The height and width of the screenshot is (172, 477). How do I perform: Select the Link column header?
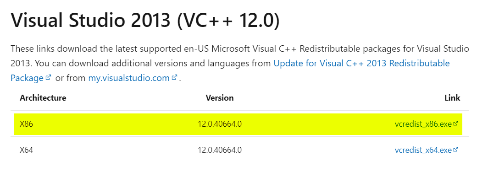coord(452,98)
